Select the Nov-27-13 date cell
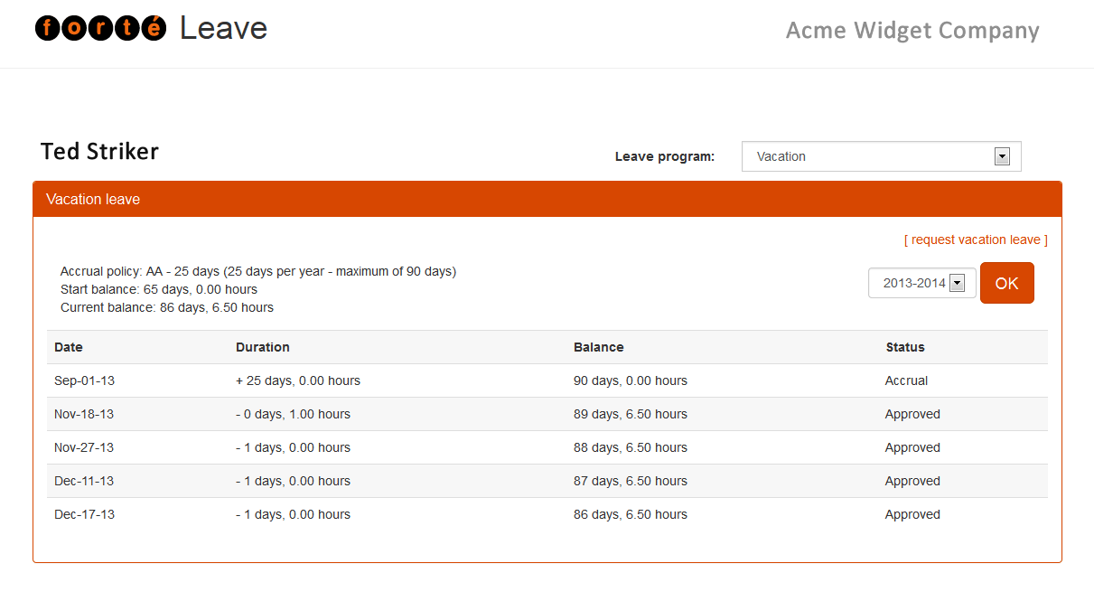Screen dimensions: 1094x601 coord(84,447)
